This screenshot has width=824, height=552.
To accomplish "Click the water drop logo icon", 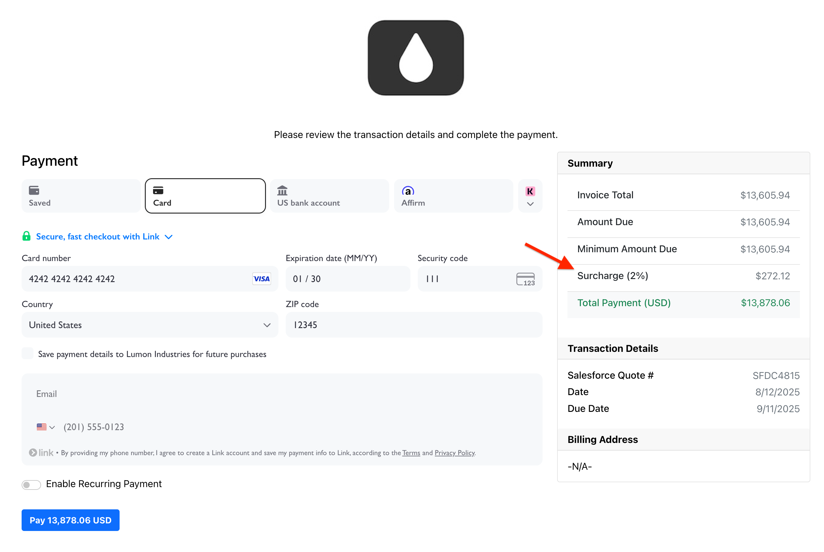I will [x=416, y=58].
